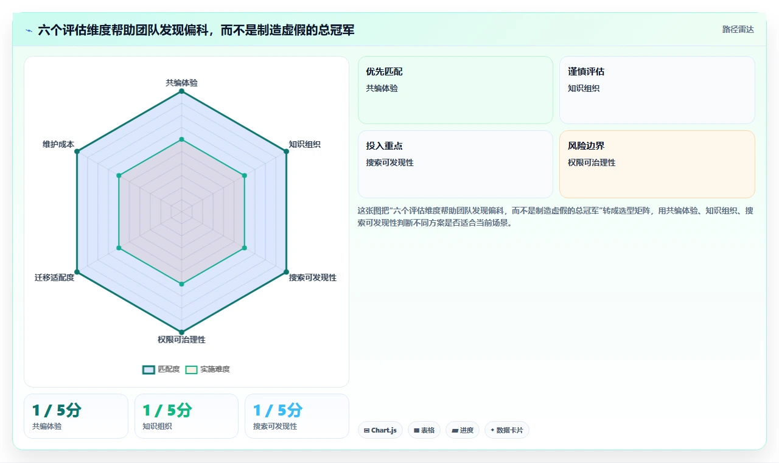Click the Chart.js tag

tap(380, 430)
